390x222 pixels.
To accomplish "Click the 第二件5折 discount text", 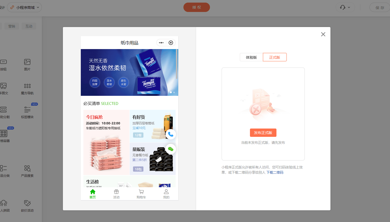I will pos(140,160).
